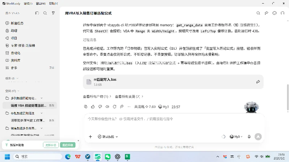This screenshot has width=289, height=162.
Task: Collapse folder 多列数据匹配与公...
Action: (42, 98)
